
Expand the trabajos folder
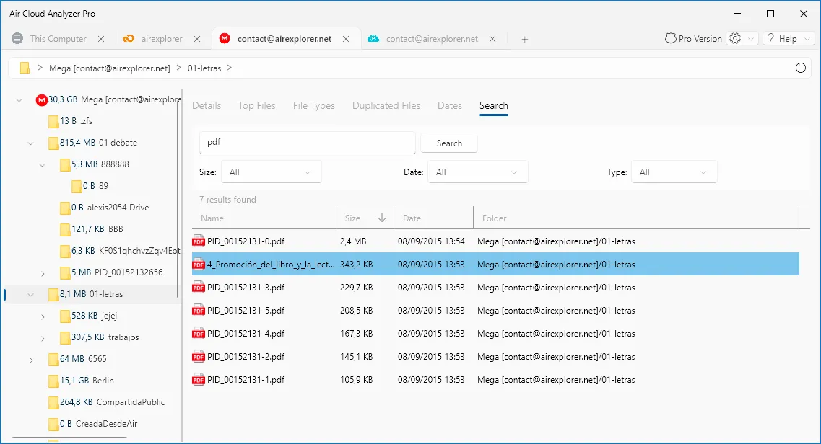pos(43,339)
